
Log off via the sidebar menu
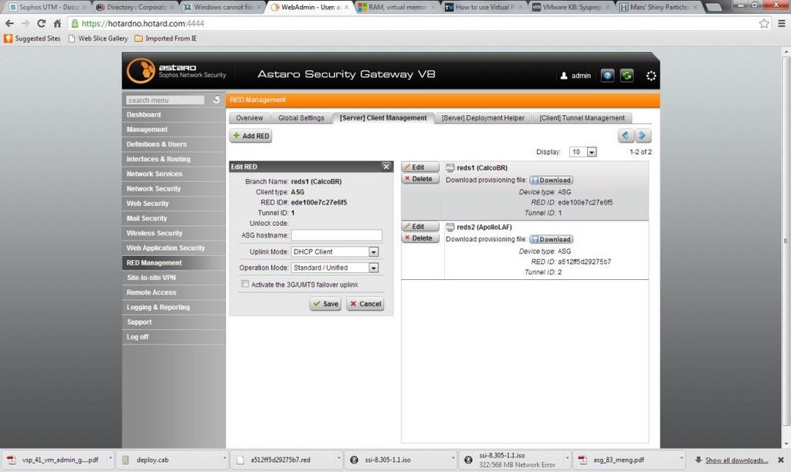(x=174, y=337)
